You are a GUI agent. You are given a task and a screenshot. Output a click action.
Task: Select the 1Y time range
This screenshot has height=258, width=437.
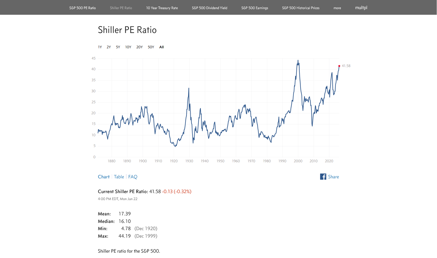100,47
